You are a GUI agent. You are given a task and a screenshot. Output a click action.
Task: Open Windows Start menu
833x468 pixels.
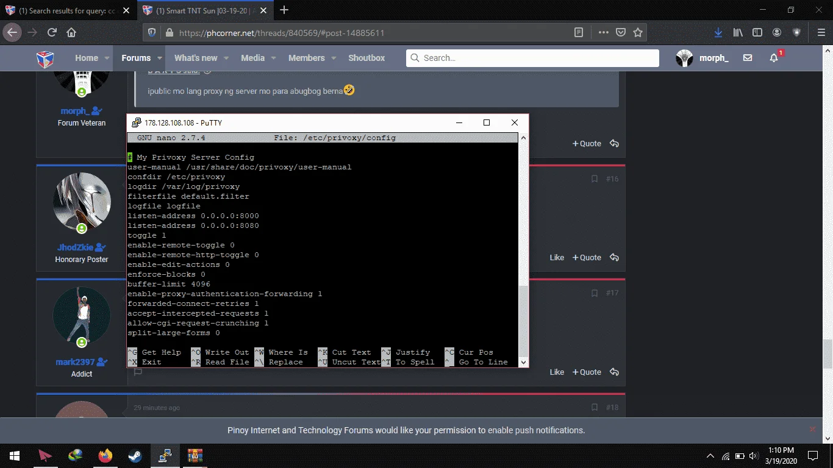tap(14, 456)
